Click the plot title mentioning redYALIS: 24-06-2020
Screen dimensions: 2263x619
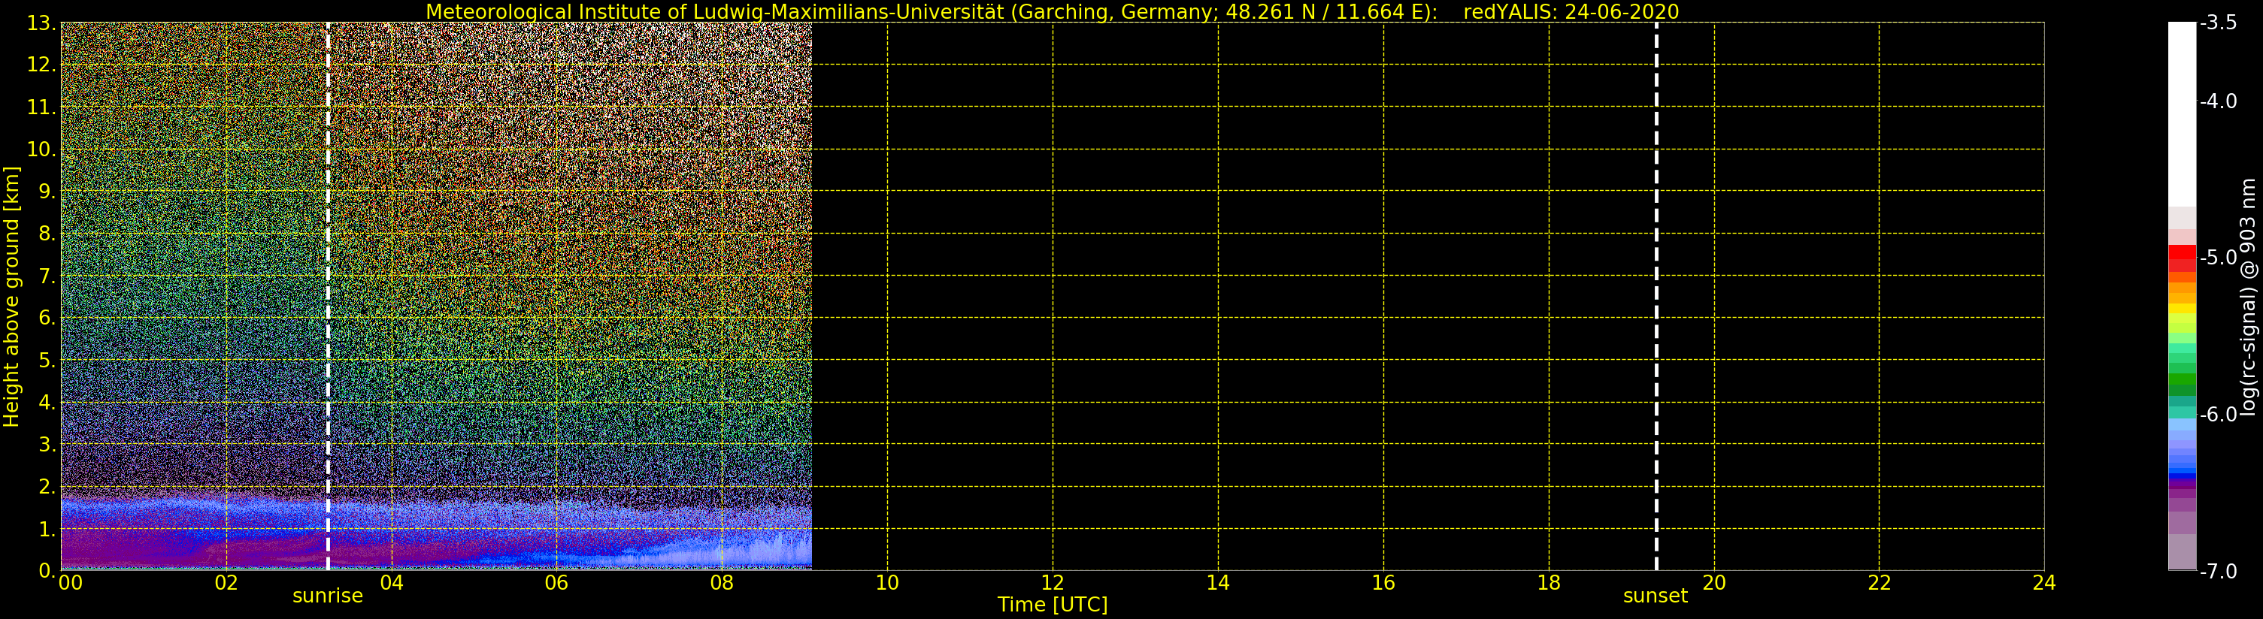pos(1052,12)
